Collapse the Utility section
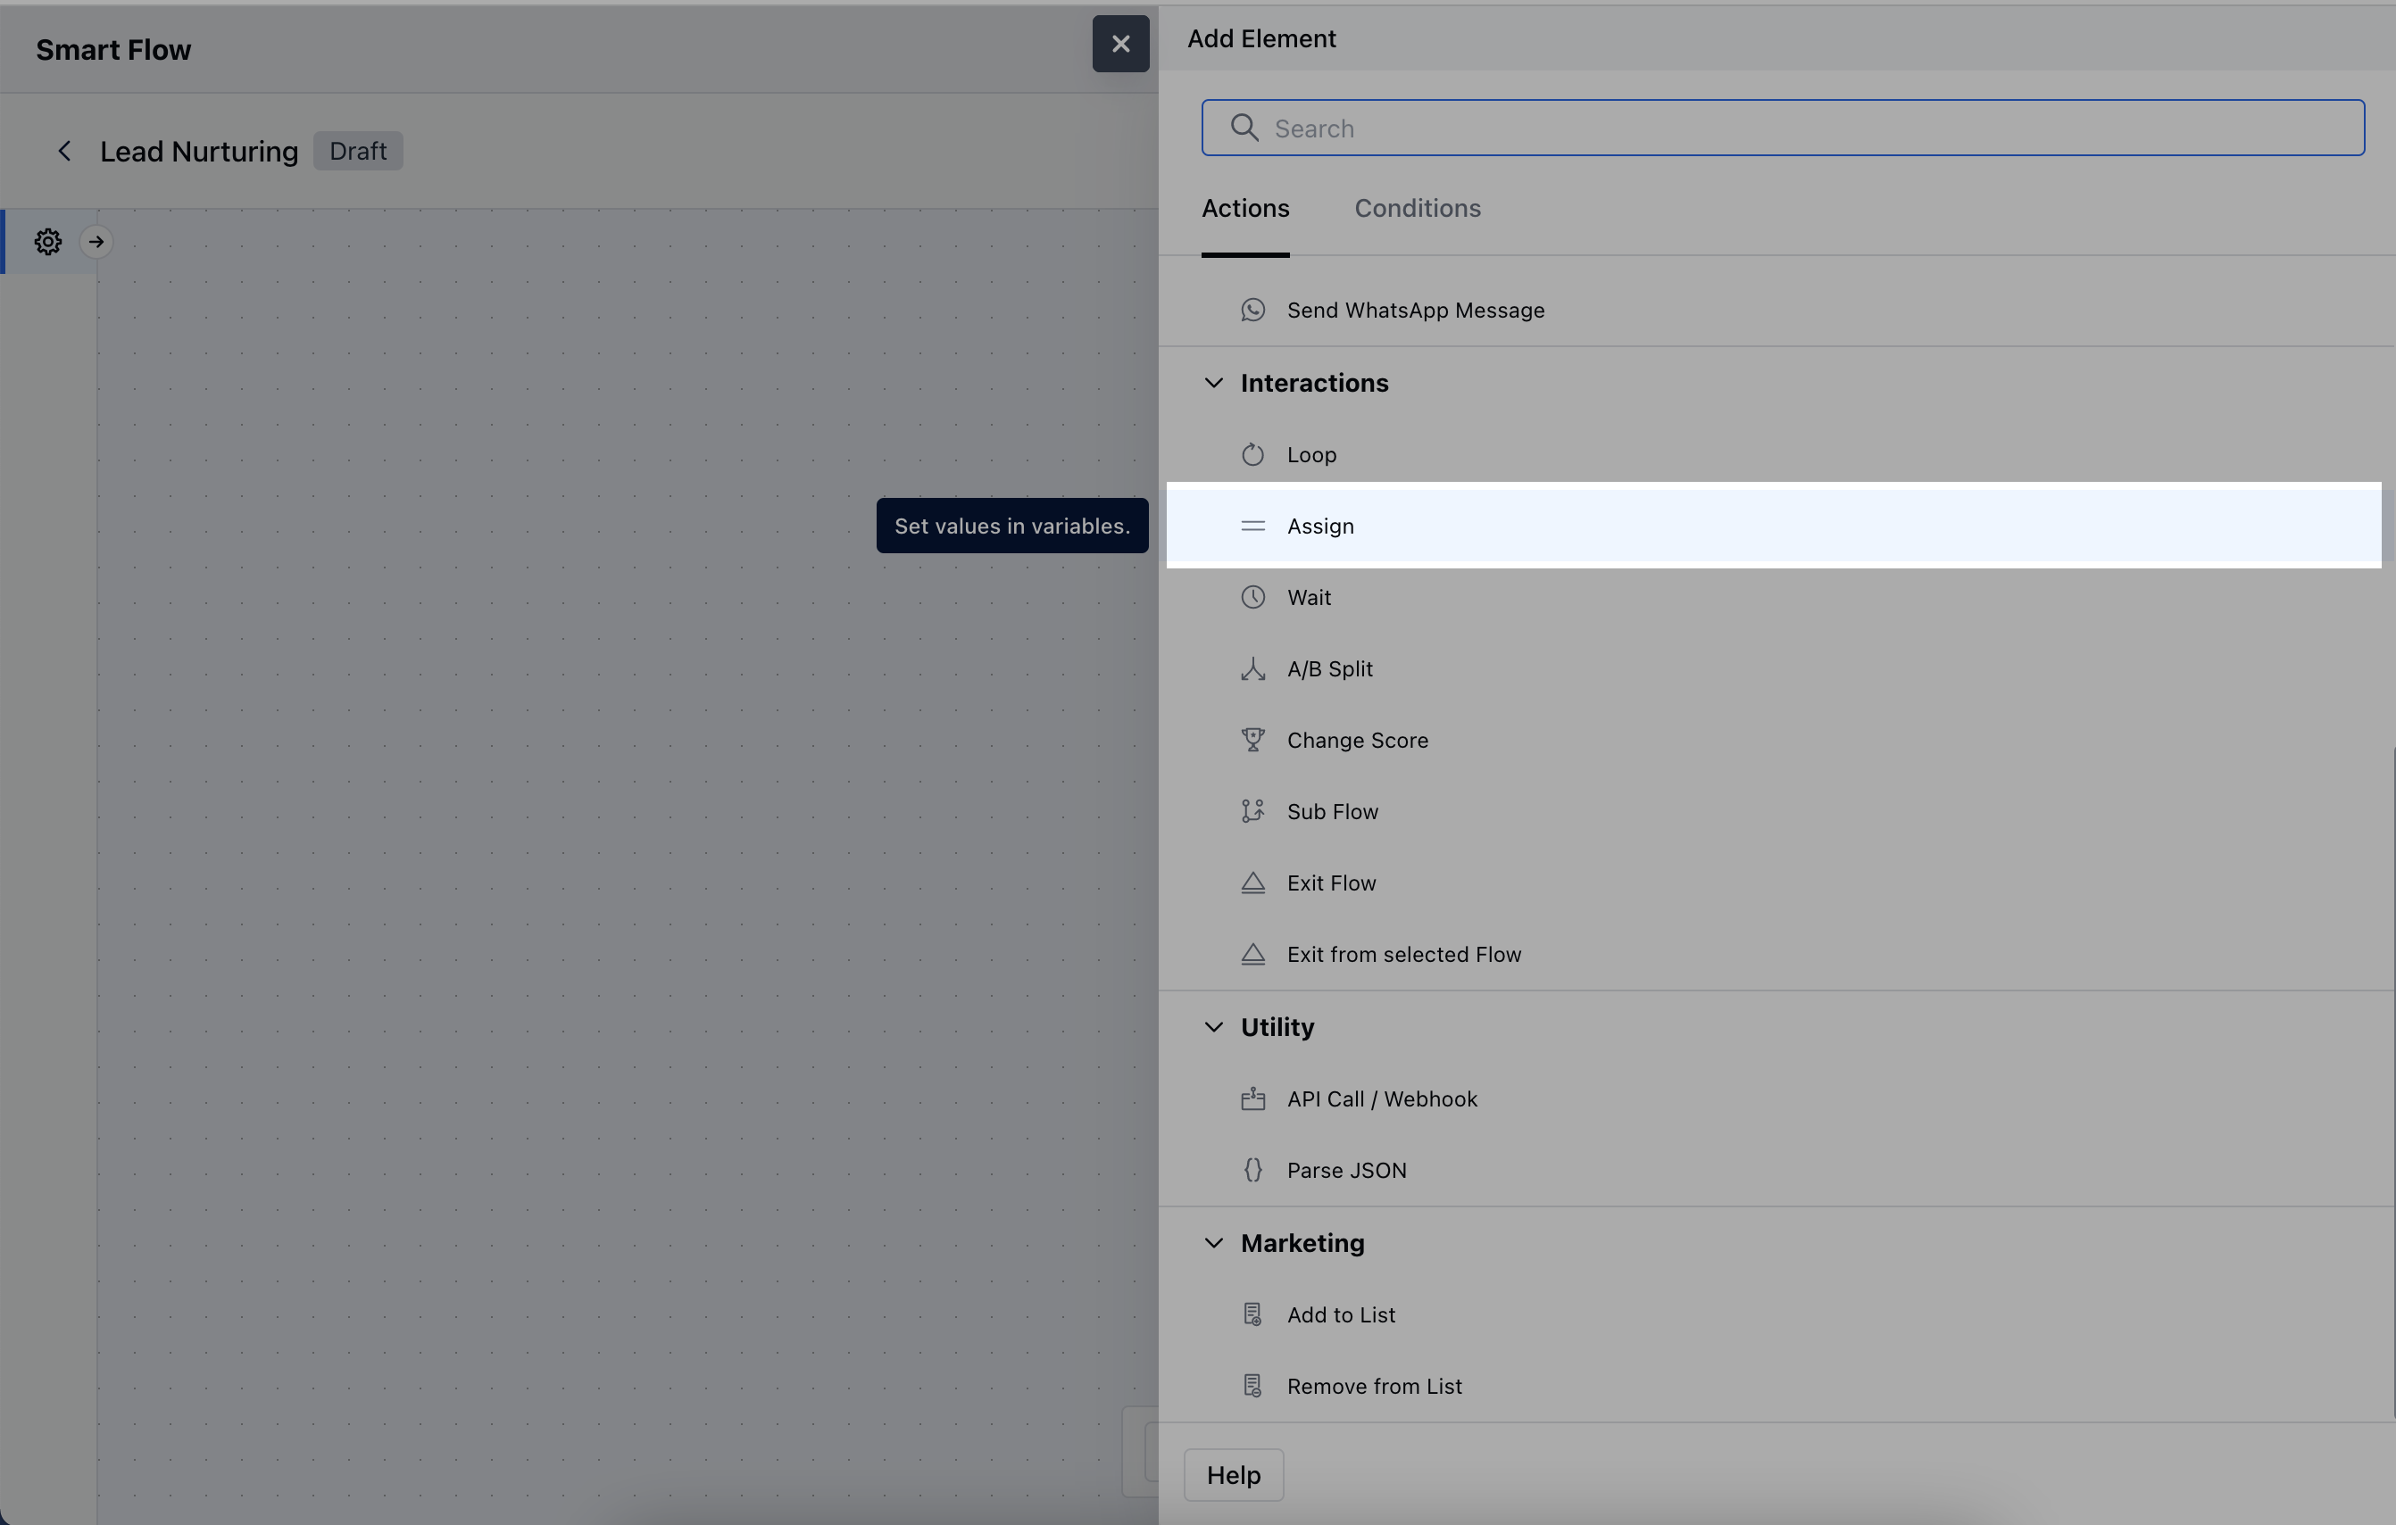Image resolution: width=2396 pixels, height=1525 pixels. (x=1214, y=1026)
